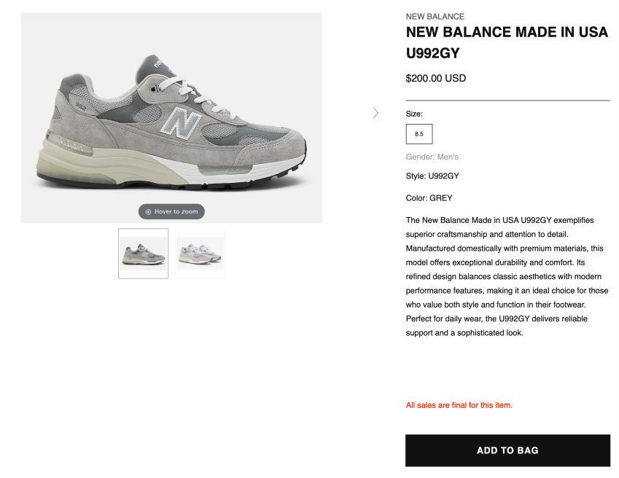Viewport: 619px width, 478px height.
Task: Click the 'Style: U992GY' text
Action: coord(432,176)
